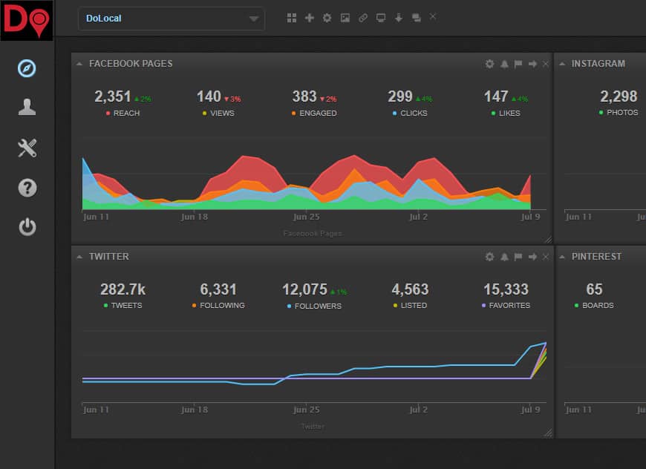The image size is (646, 469).
Task: Click the Pinterest widget title
Action: (596, 257)
